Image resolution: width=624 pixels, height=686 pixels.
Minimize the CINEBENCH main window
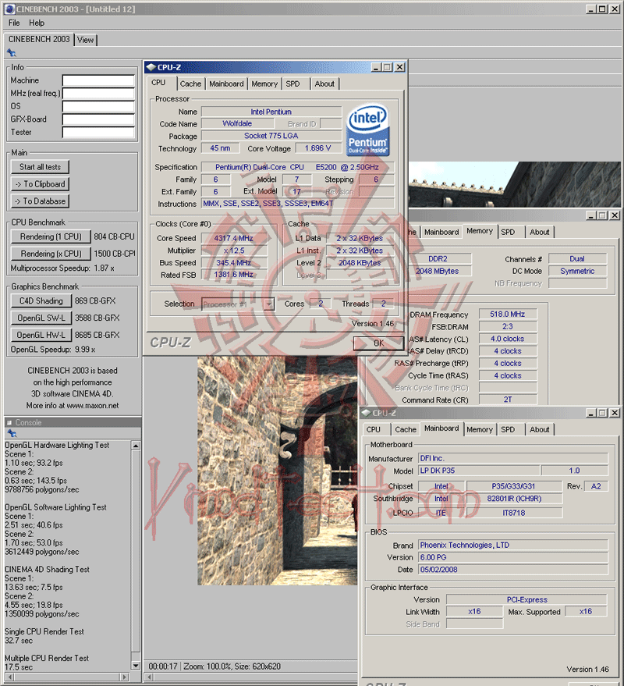tap(590, 9)
